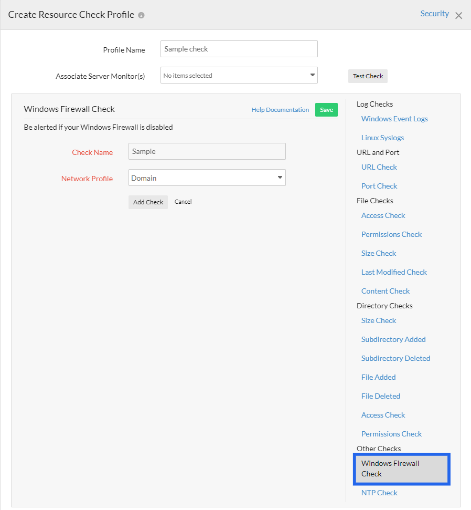Click Cancel next to Add Check
This screenshot has width=471, height=510.
(x=183, y=202)
